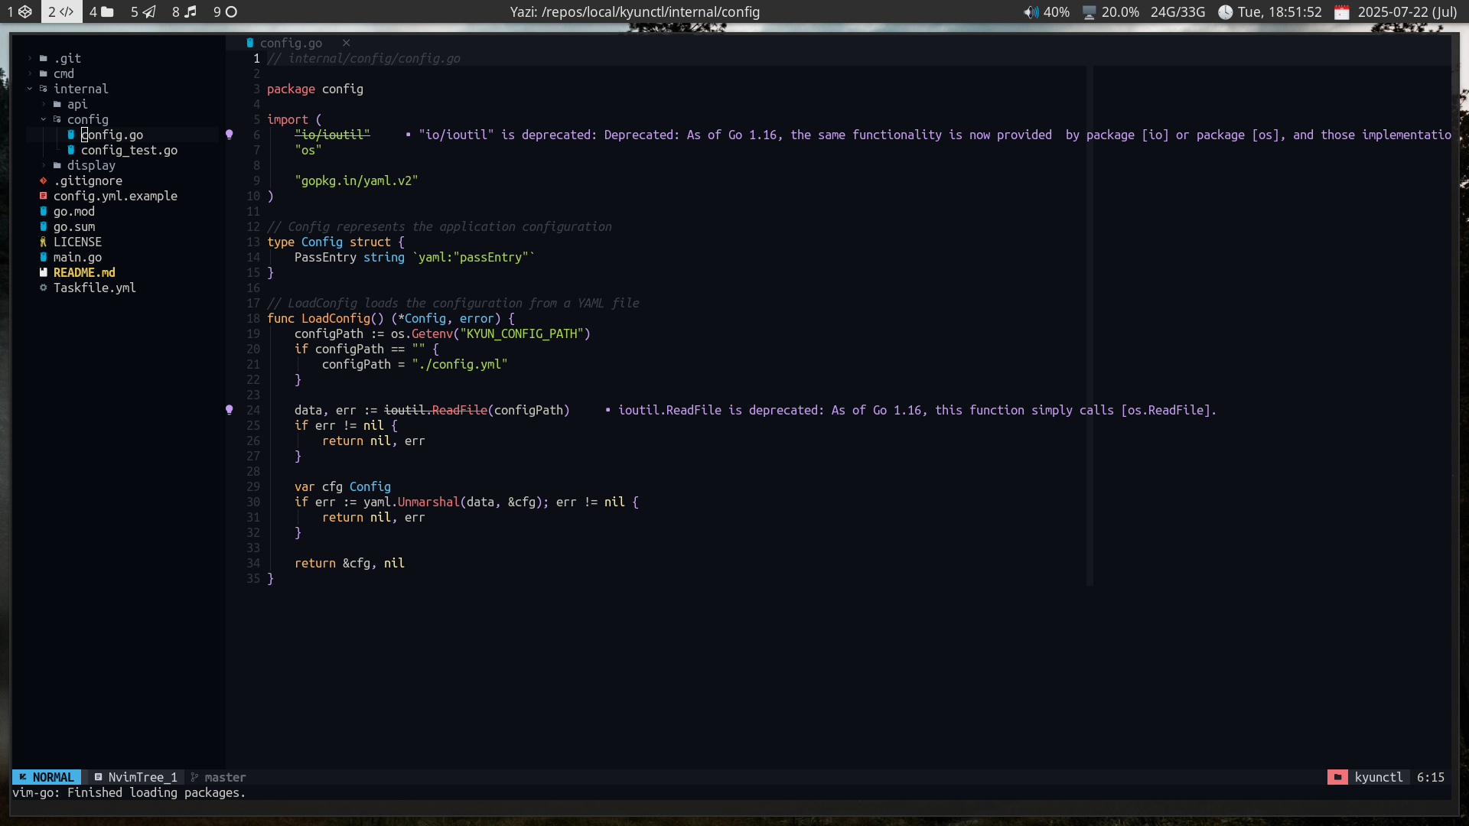
Task: Switch to workspace 4 with folder icon
Action: point(101,12)
